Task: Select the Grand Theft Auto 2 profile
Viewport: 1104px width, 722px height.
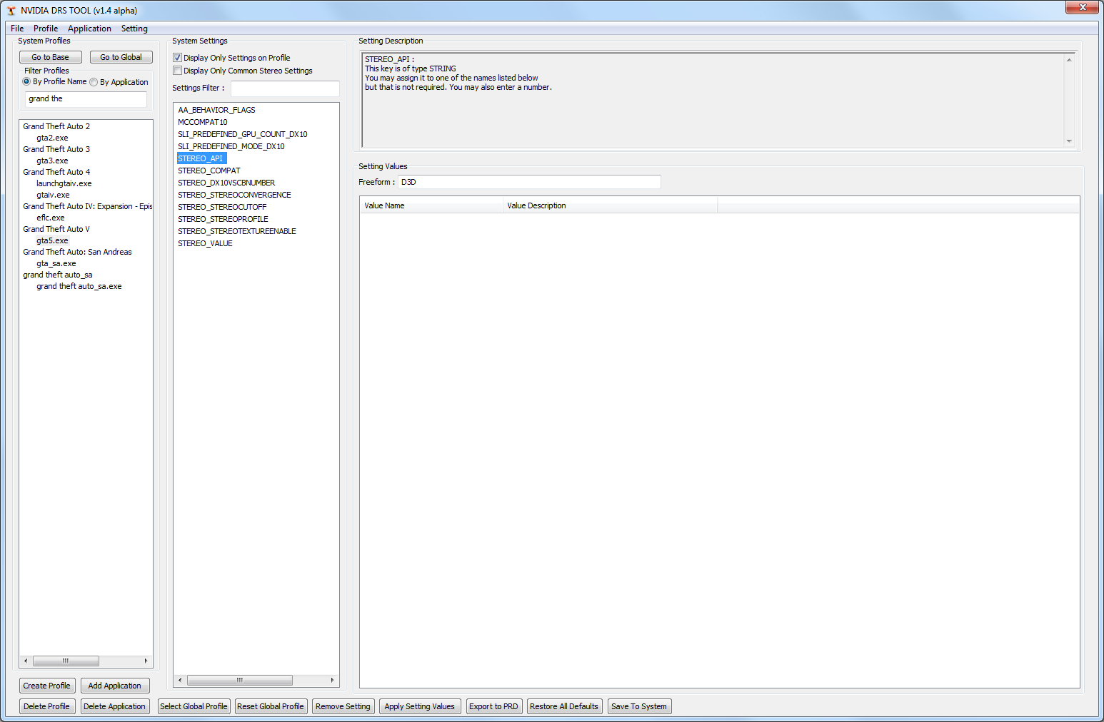Action: [x=56, y=126]
